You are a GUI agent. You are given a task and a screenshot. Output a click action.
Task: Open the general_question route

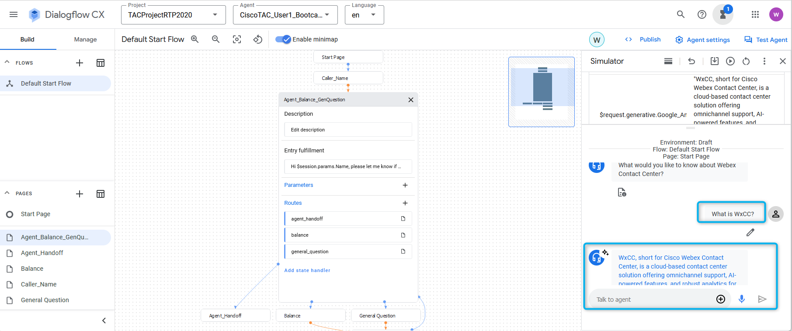click(x=348, y=252)
